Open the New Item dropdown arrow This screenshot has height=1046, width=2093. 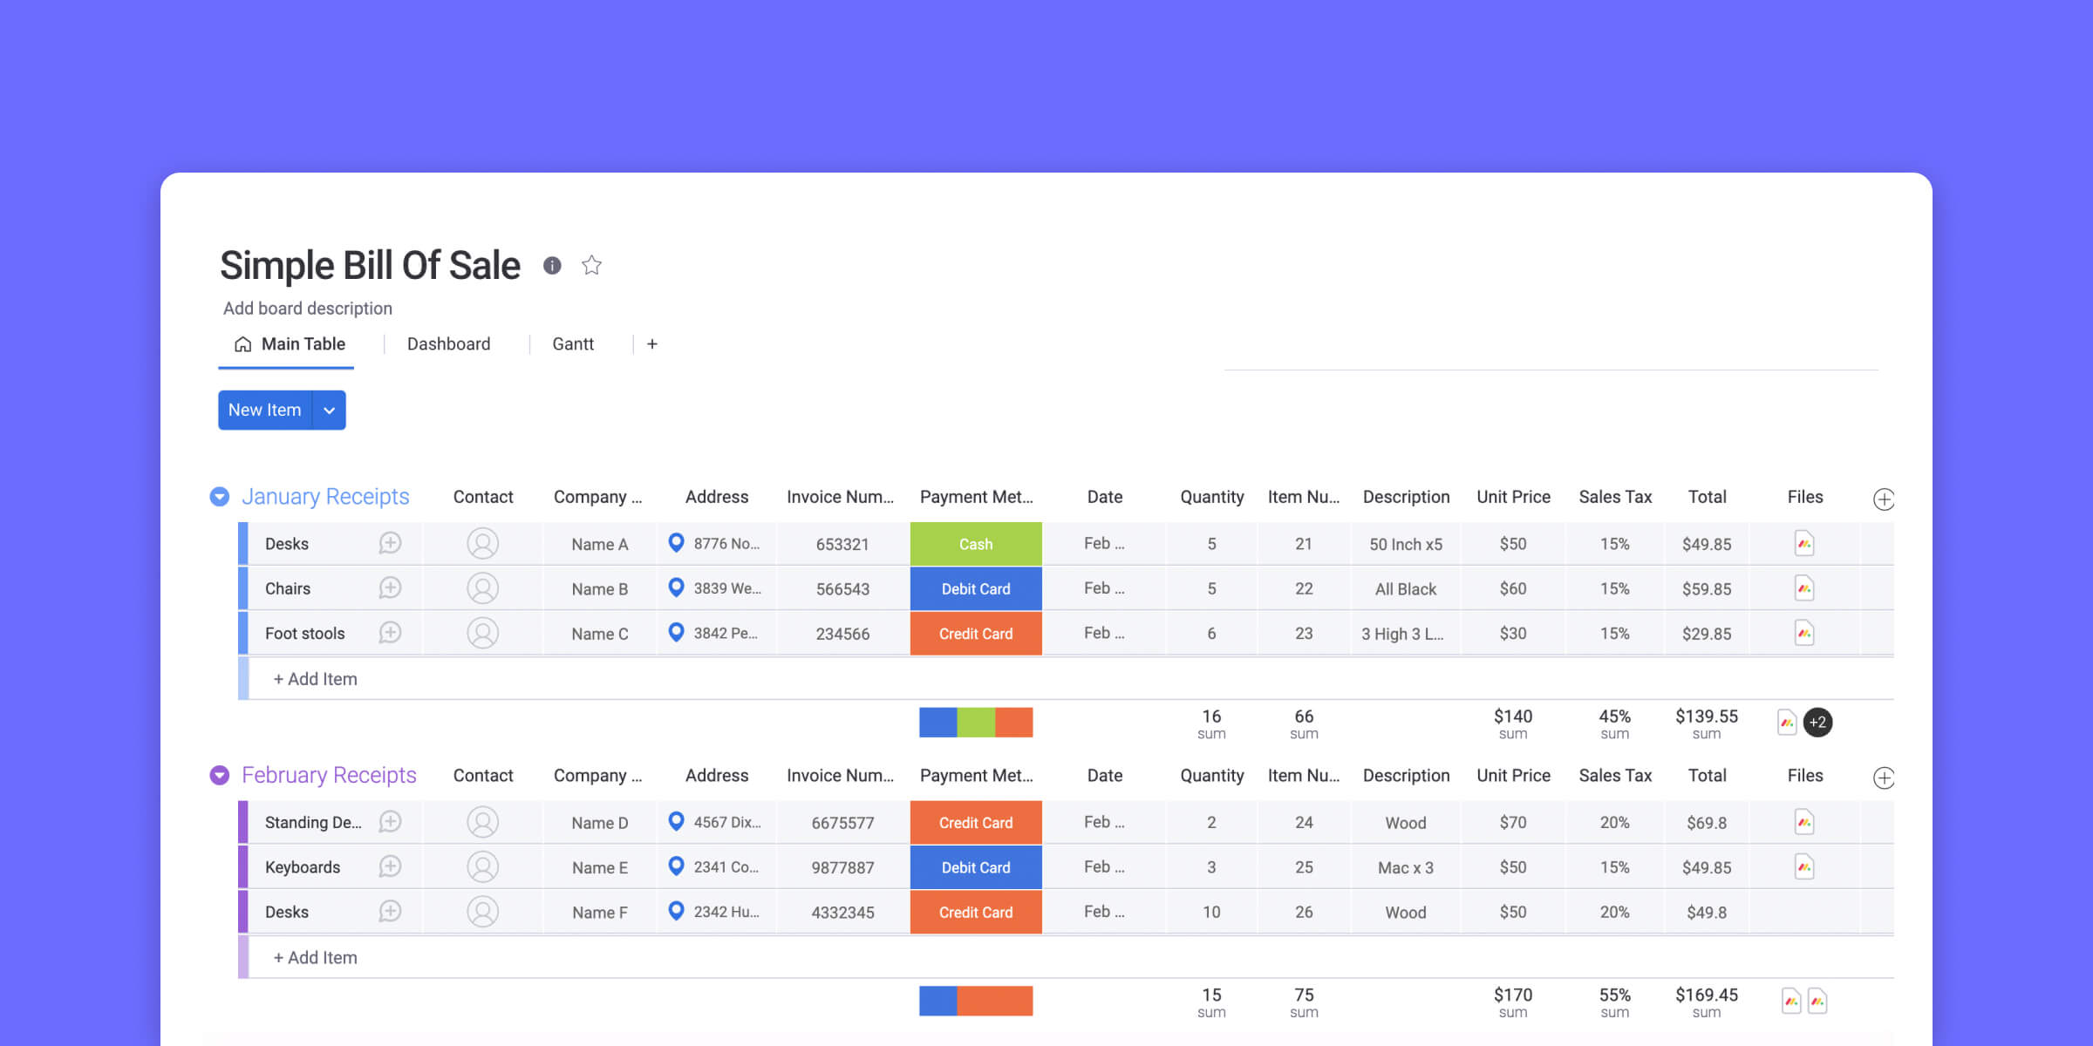331,410
